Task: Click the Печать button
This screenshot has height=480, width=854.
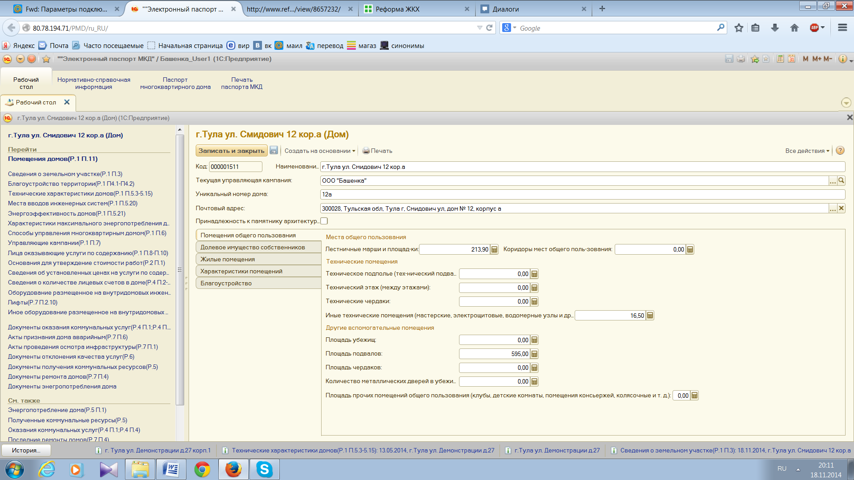Action: click(x=377, y=151)
